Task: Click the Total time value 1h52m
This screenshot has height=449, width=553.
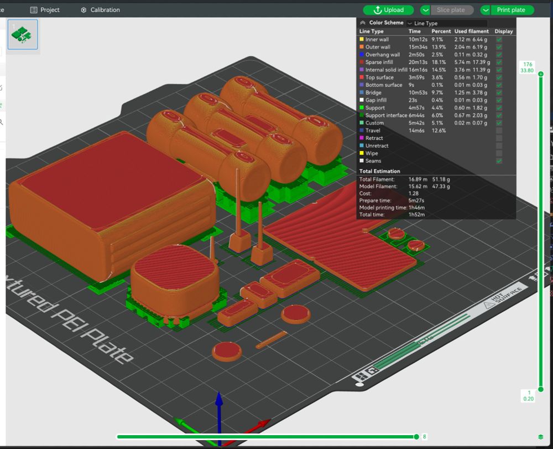Action: tap(416, 215)
